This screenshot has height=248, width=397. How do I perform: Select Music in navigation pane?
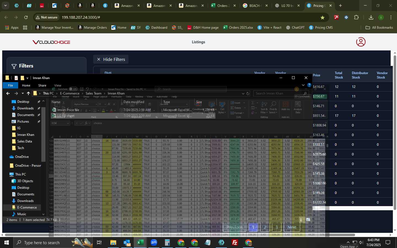22,214
